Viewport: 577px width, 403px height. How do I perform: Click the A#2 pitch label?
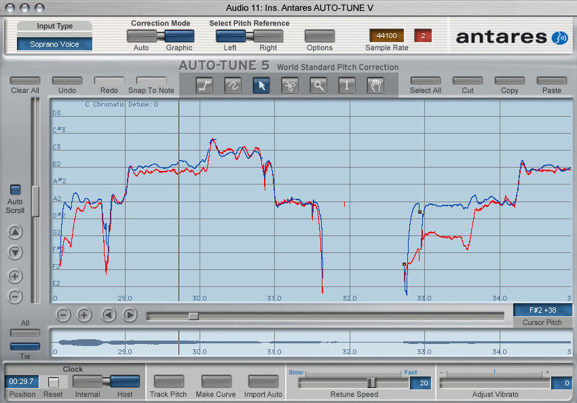(60, 181)
